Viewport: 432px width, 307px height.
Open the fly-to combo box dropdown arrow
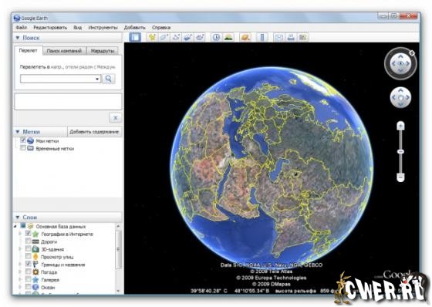point(97,79)
